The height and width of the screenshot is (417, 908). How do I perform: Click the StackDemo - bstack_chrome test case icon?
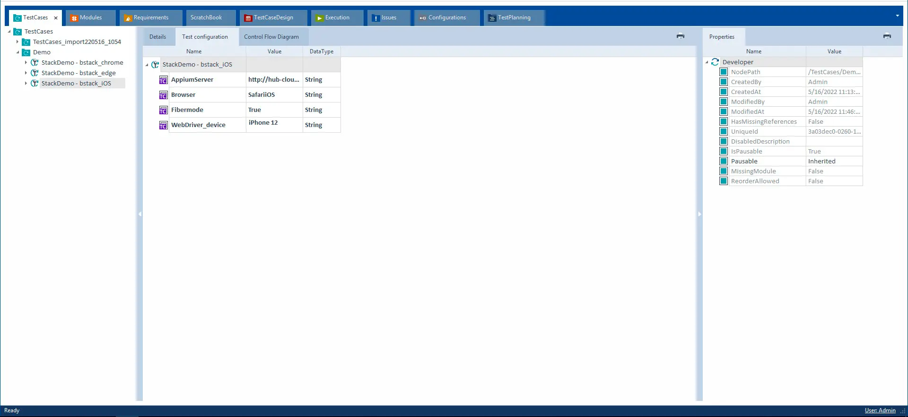pyautogui.click(x=35, y=62)
